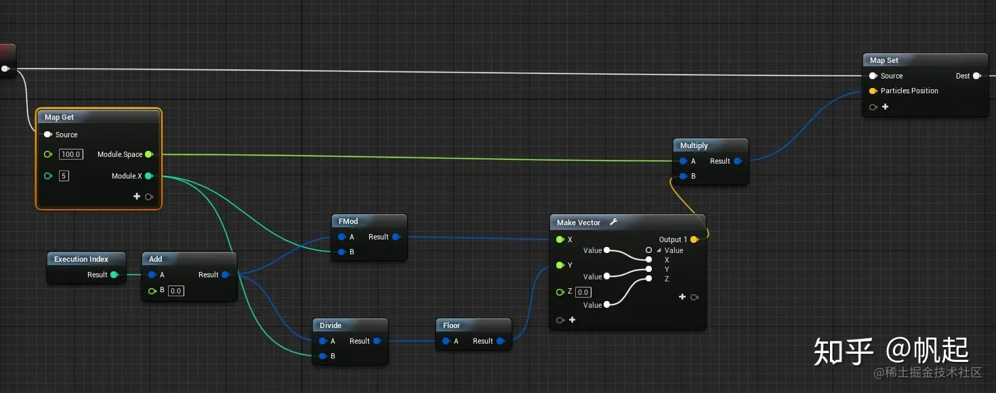996x393 pixels.
Task: Click input pin A of Floor
Action: pyautogui.click(x=446, y=341)
